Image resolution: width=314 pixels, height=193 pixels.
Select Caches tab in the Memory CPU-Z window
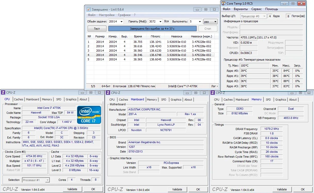pos(228,100)
